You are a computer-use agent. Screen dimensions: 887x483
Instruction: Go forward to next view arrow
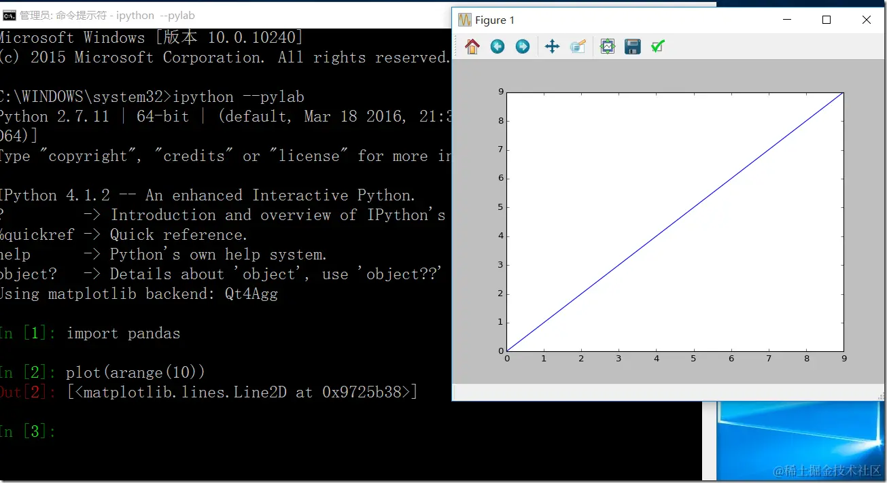[522, 46]
